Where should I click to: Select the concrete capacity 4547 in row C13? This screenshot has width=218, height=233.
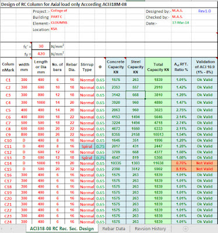pyautogui.click(x=116, y=157)
